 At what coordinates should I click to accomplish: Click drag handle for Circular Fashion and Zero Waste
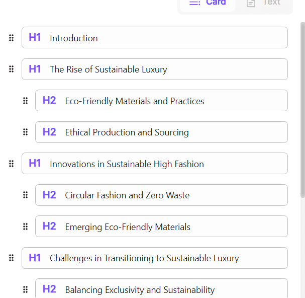(x=25, y=195)
